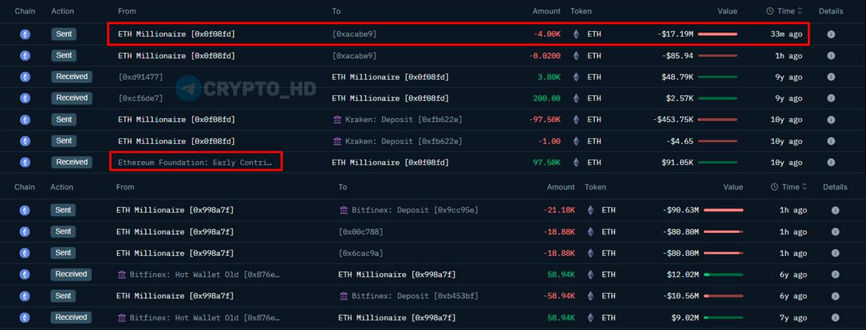This screenshot has height=330, width=866.
Task: Click ETH token icon in the 200.00 row
Action: click(x=576, y=99)
